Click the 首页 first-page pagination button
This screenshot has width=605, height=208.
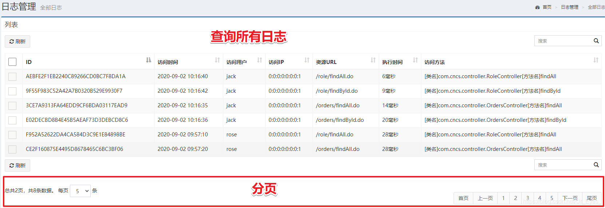coord(463,198)
